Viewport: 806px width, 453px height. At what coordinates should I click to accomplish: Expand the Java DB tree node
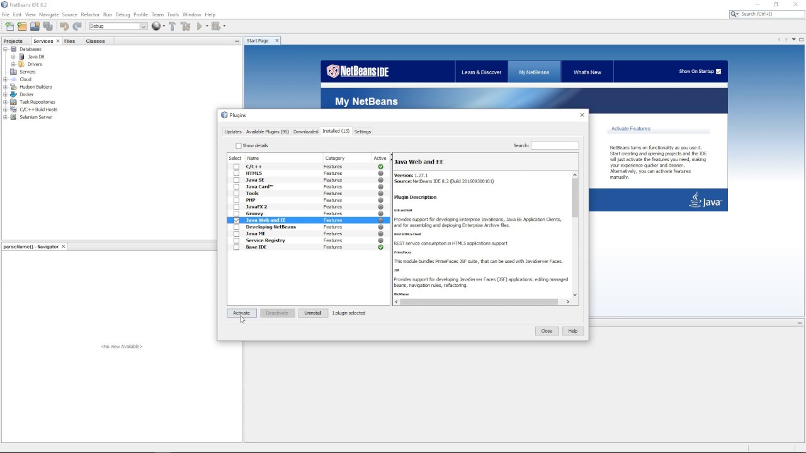pos(13,57)
